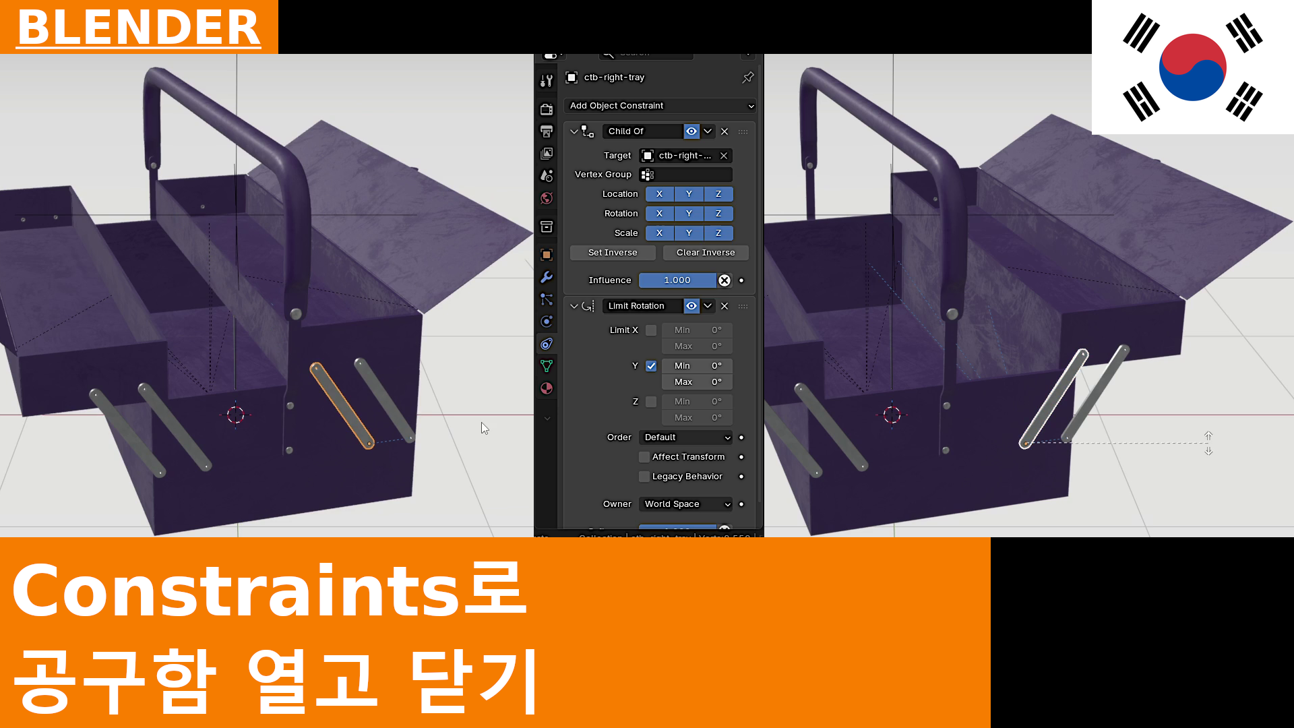Click the Set Inverse button
This screenshot has height=728, width=1294.
pos(613,253)
